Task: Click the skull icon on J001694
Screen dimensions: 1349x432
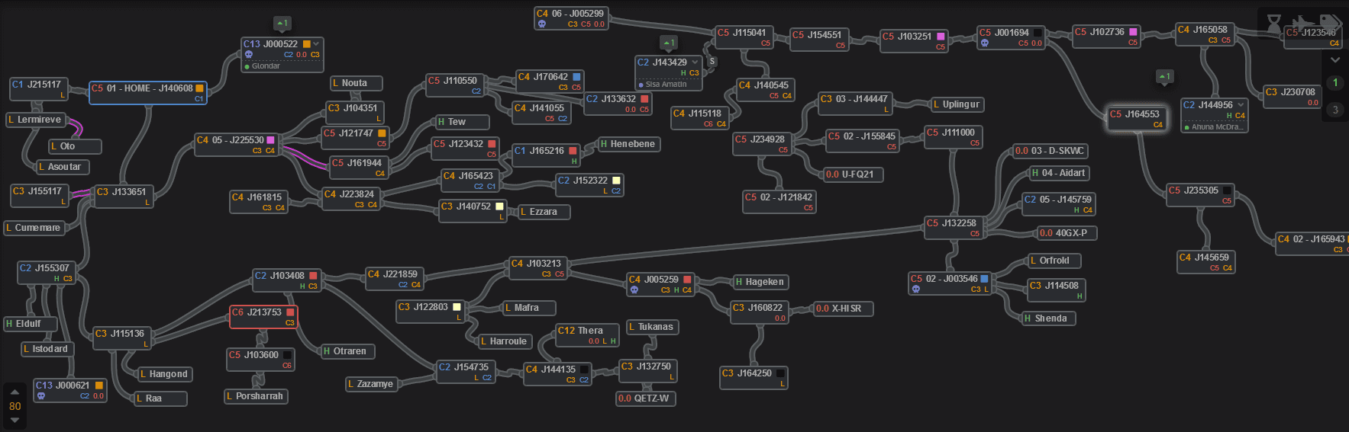Action: pos(984,43)
